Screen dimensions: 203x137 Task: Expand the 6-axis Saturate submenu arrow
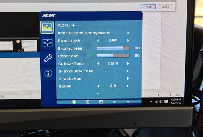[x=128, y=71]
